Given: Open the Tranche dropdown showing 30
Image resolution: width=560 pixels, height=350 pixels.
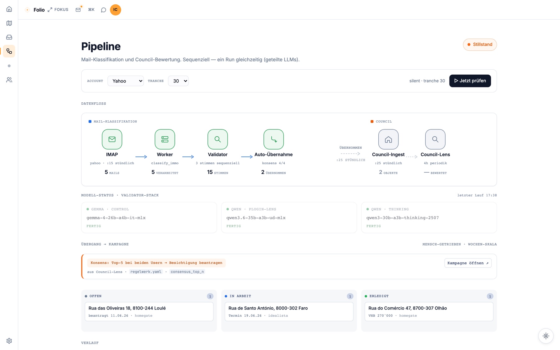Looking at the screenshot, I should click(x=178, y=81).
